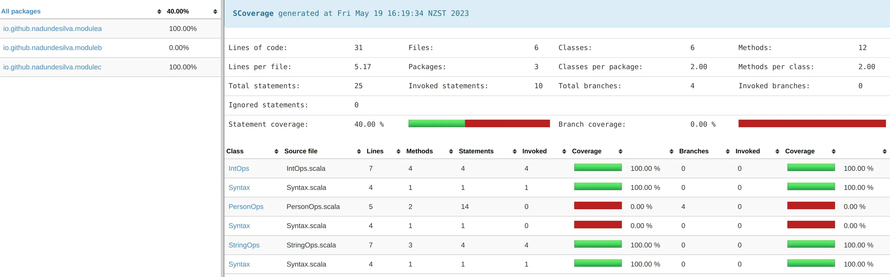The image size is (890, 277).
Task: Click the IntOps.scala source file cell
Action: (x=306, y=168)
